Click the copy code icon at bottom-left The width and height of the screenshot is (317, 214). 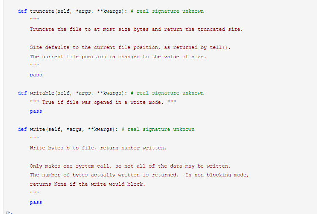9,212
